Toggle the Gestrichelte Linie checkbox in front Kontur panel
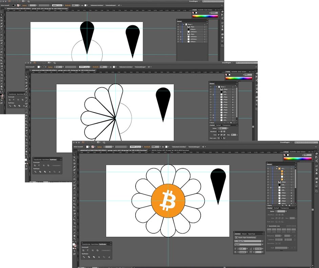The height and width of the screenshot is (268, 319). (x=267, y=226)
